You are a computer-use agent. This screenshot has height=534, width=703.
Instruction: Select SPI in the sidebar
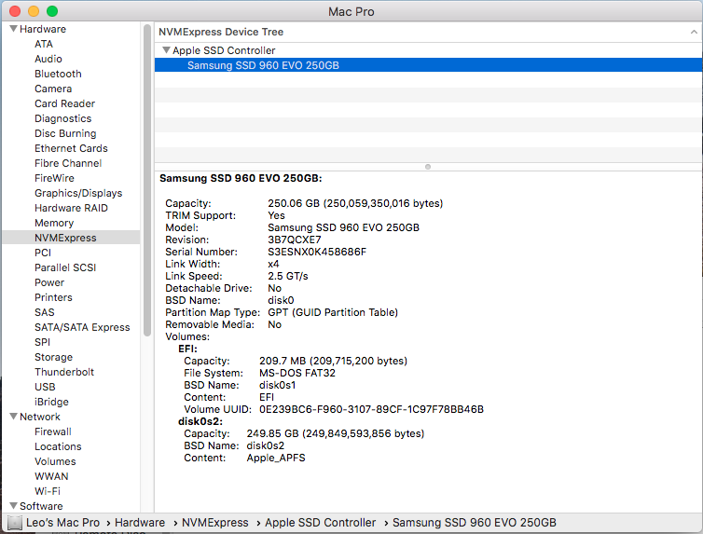[x=42, y=342]
